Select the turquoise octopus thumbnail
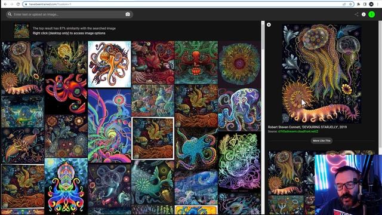 [196, 149]
